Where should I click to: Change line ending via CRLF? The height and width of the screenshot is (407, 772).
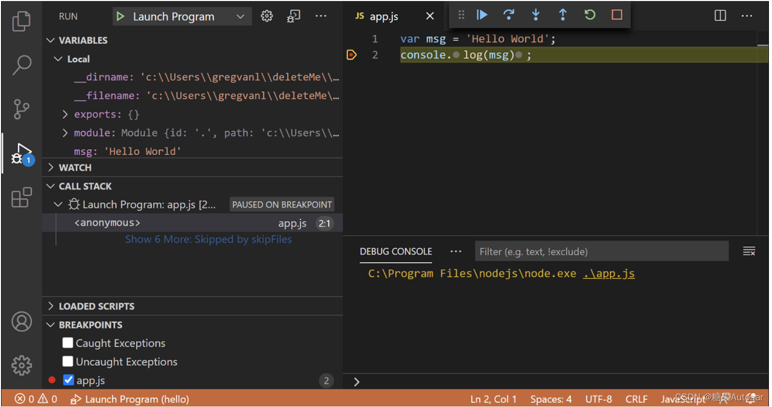point(636,399)
